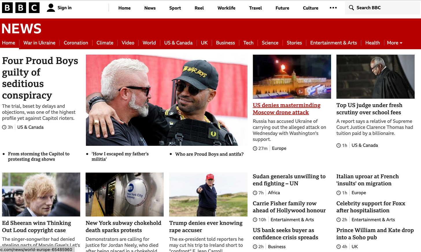Image resolution: width=421 pixels, height=252 pixels.
Task: Click clock icon beside 10h Entertainment & Arts
Action: (255, 220)
